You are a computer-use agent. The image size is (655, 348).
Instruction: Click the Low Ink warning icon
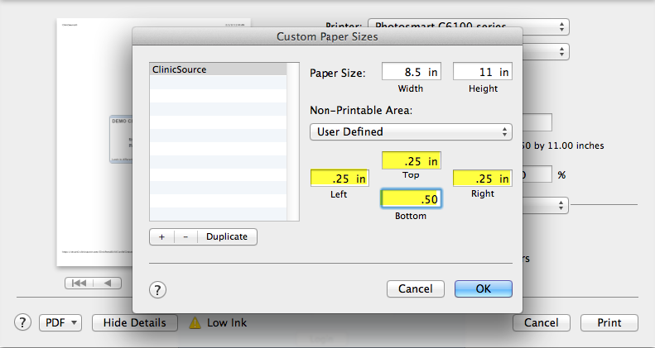[x=195, y=323]
